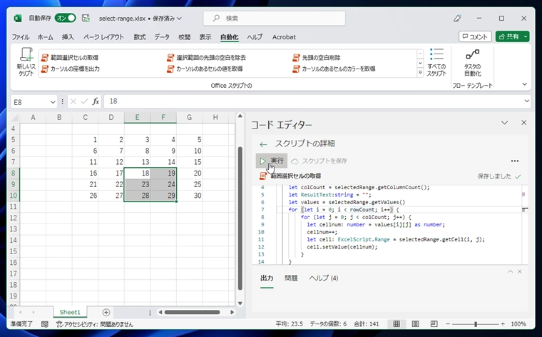Image resolution: width=542 pixels, height=337 pixels.
Task: Click the Name Box showing E8
Action: 30,102
